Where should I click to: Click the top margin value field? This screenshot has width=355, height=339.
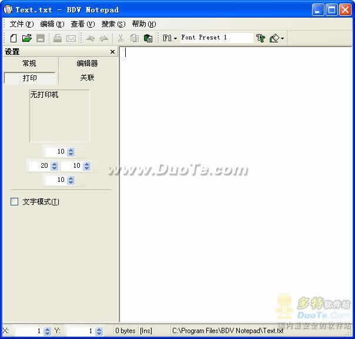click(55, 151)
